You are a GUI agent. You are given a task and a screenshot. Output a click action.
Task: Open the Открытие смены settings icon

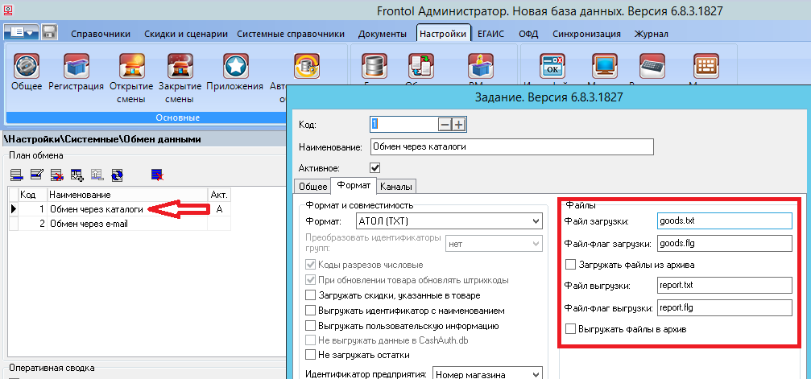(131, 66)
